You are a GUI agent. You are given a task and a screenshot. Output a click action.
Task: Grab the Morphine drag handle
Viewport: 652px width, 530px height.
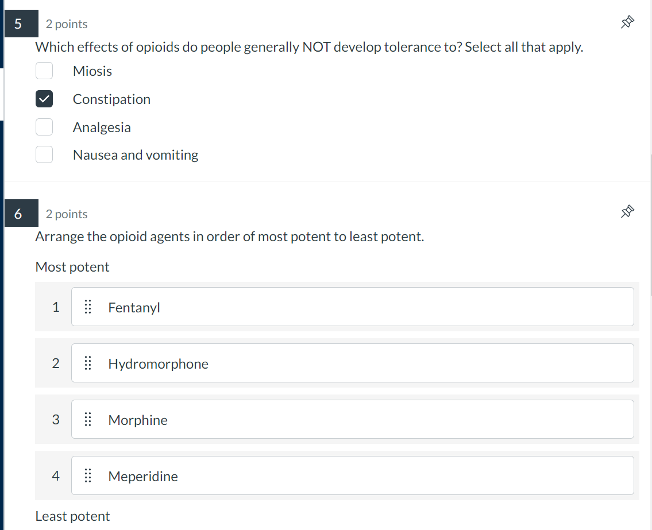click(88, 420)
